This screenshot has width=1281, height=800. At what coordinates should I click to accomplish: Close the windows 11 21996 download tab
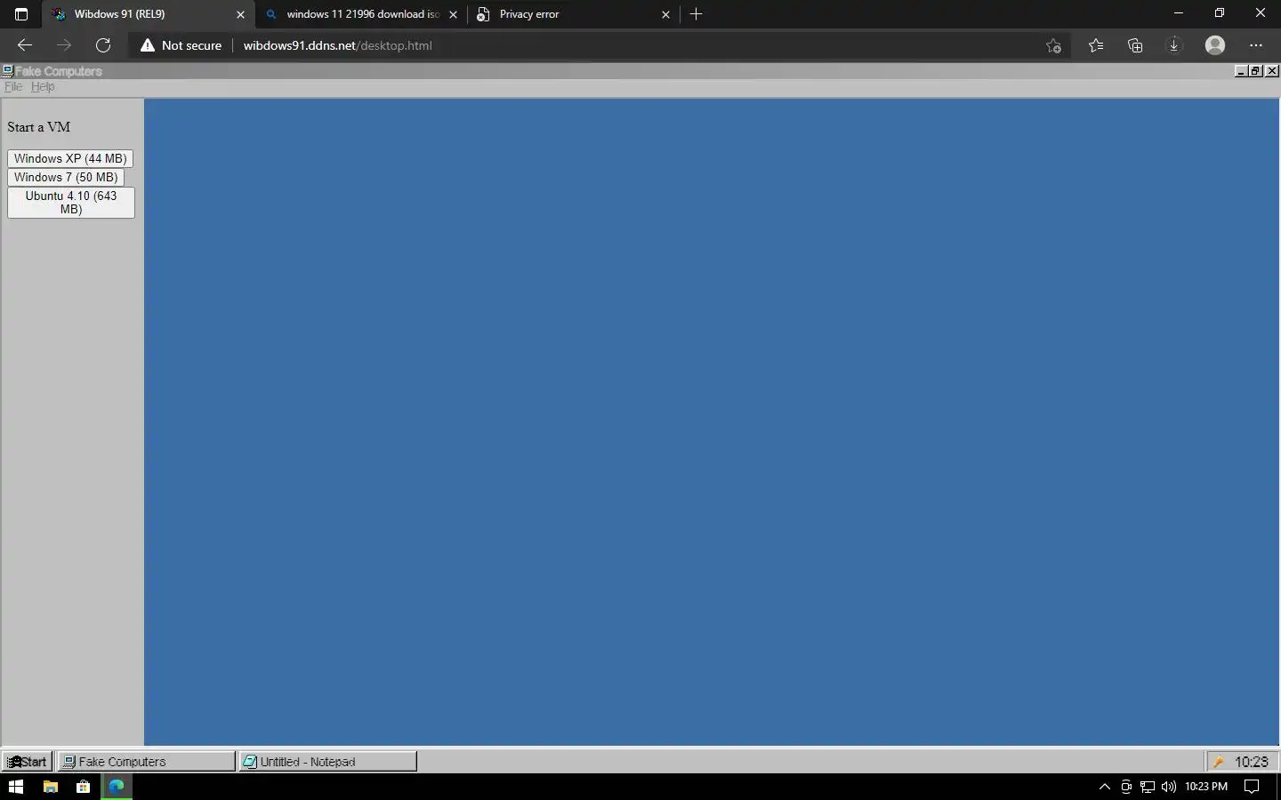point(453,14)
